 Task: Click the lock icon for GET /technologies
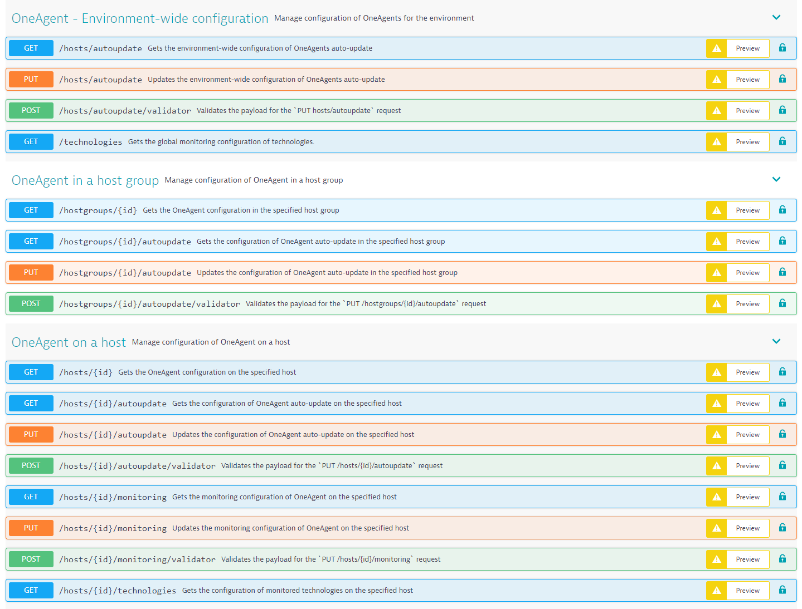[782, 141]
